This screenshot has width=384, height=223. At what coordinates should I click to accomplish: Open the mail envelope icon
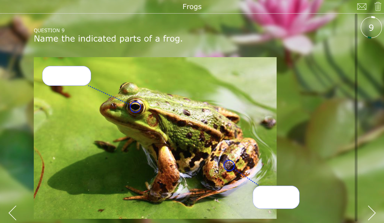point(362,7)
